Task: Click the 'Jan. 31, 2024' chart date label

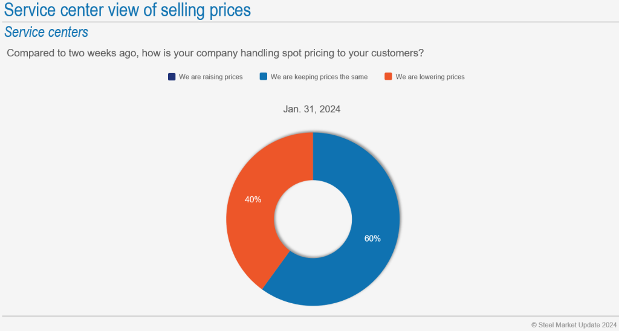Action: 312,109
